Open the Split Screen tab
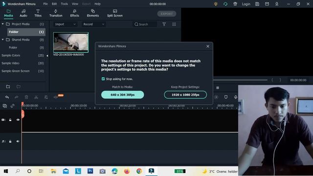This screenshot has width=313, height=176. (x=115, y=13)
